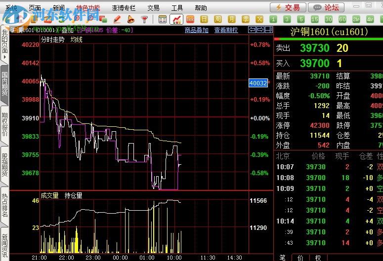Click the 持仓 value 11544
The image size is (383, 261).
320,135
